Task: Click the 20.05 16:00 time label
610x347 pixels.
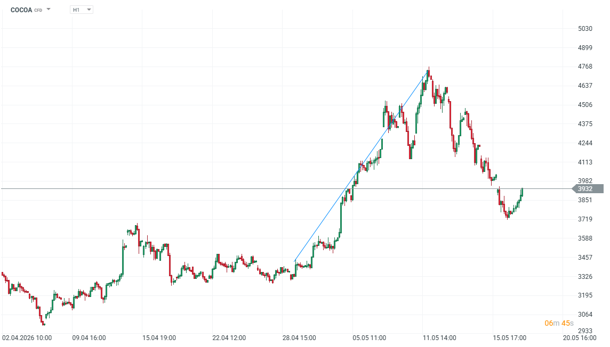Action: click(579, 337)
